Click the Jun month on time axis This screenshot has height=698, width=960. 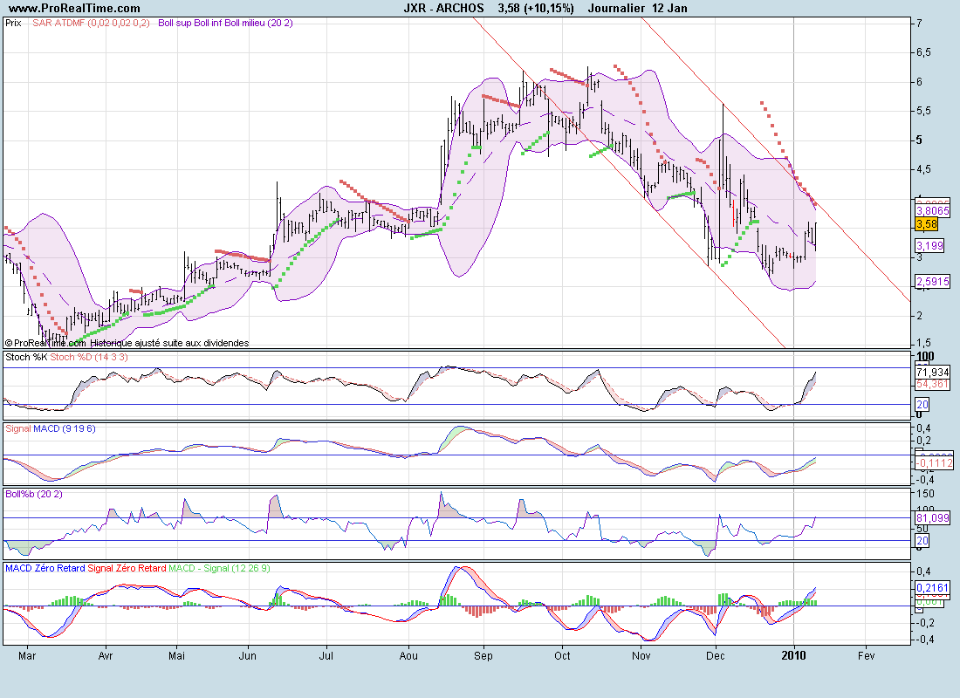point(247,656)
